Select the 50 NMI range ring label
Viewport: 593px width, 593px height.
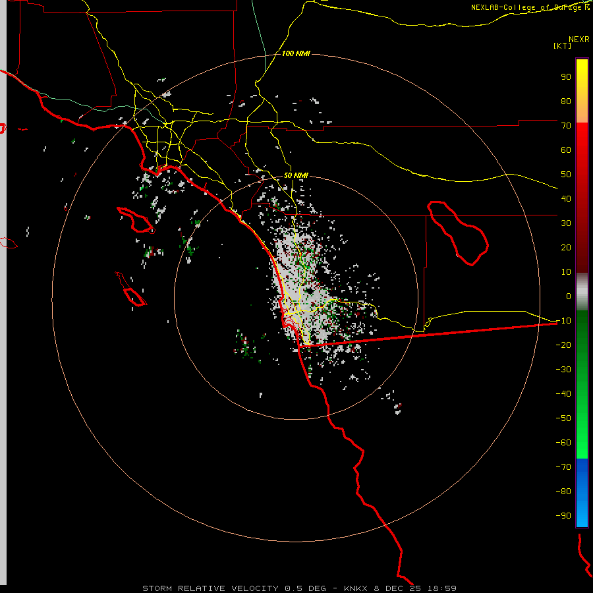pyautogui.click(x=296, y=175)
